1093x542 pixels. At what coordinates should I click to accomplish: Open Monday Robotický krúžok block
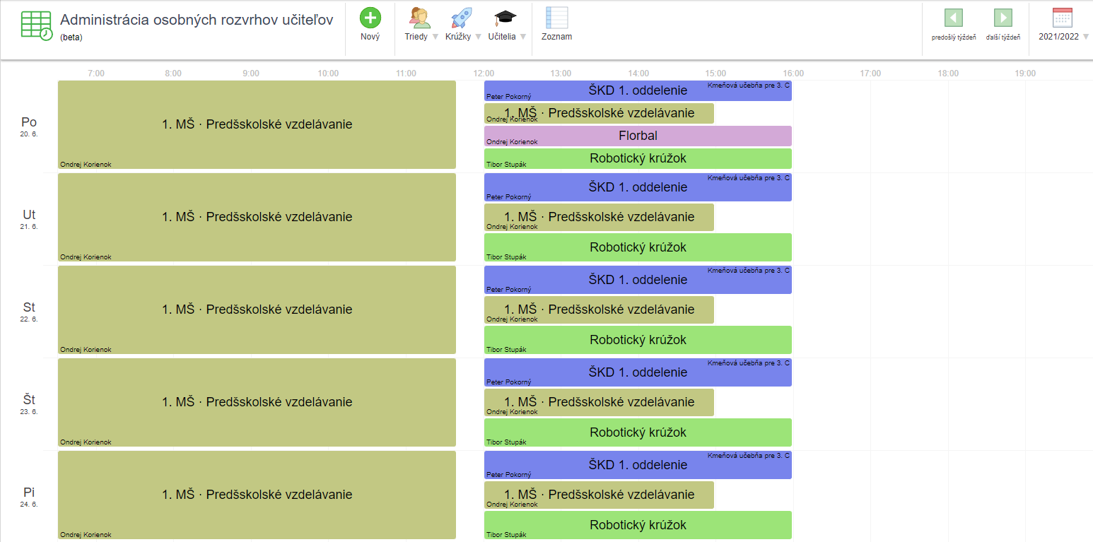pyautogui.click(x=638, y=158)
